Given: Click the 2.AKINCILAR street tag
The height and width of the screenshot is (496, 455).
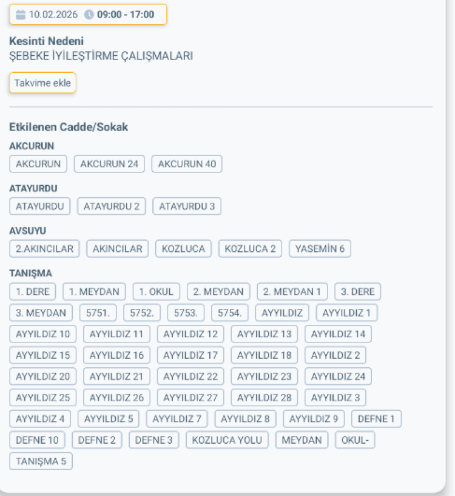Looking at the screenshot, I should click(x=44, y=249).
